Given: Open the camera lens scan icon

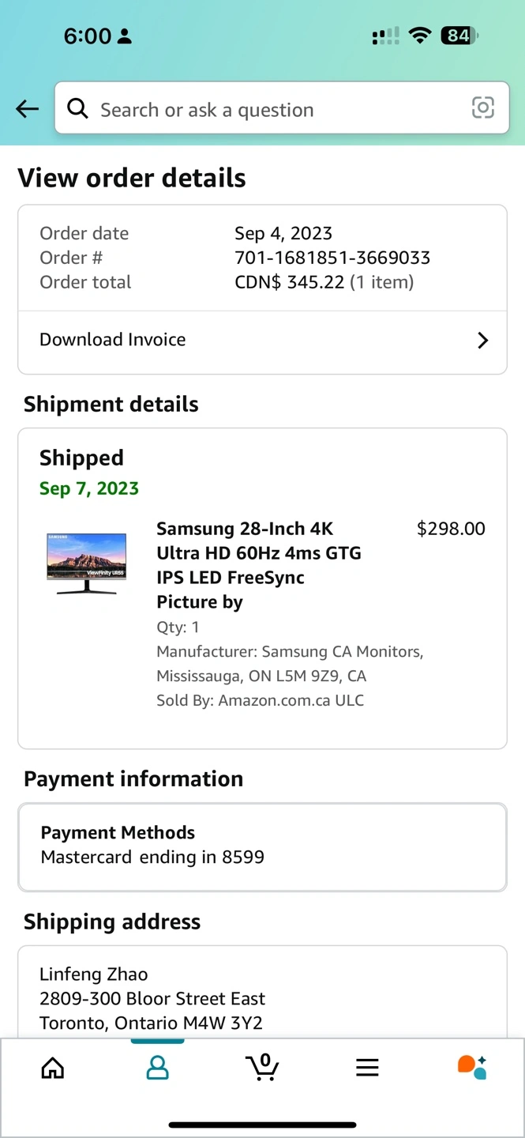Looking at the screenshot, I should (x=482, y=108).
